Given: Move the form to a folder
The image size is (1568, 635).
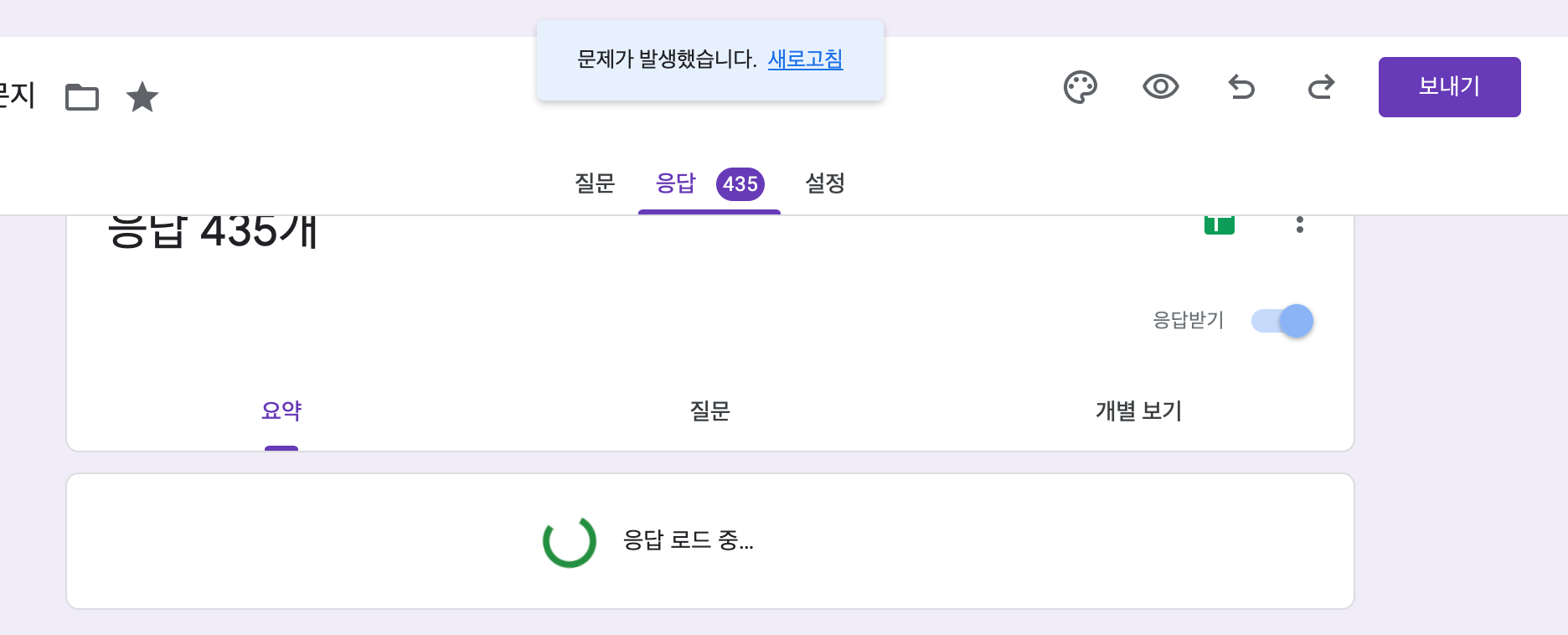Looking at the screenshot, I should pos(81,96).
